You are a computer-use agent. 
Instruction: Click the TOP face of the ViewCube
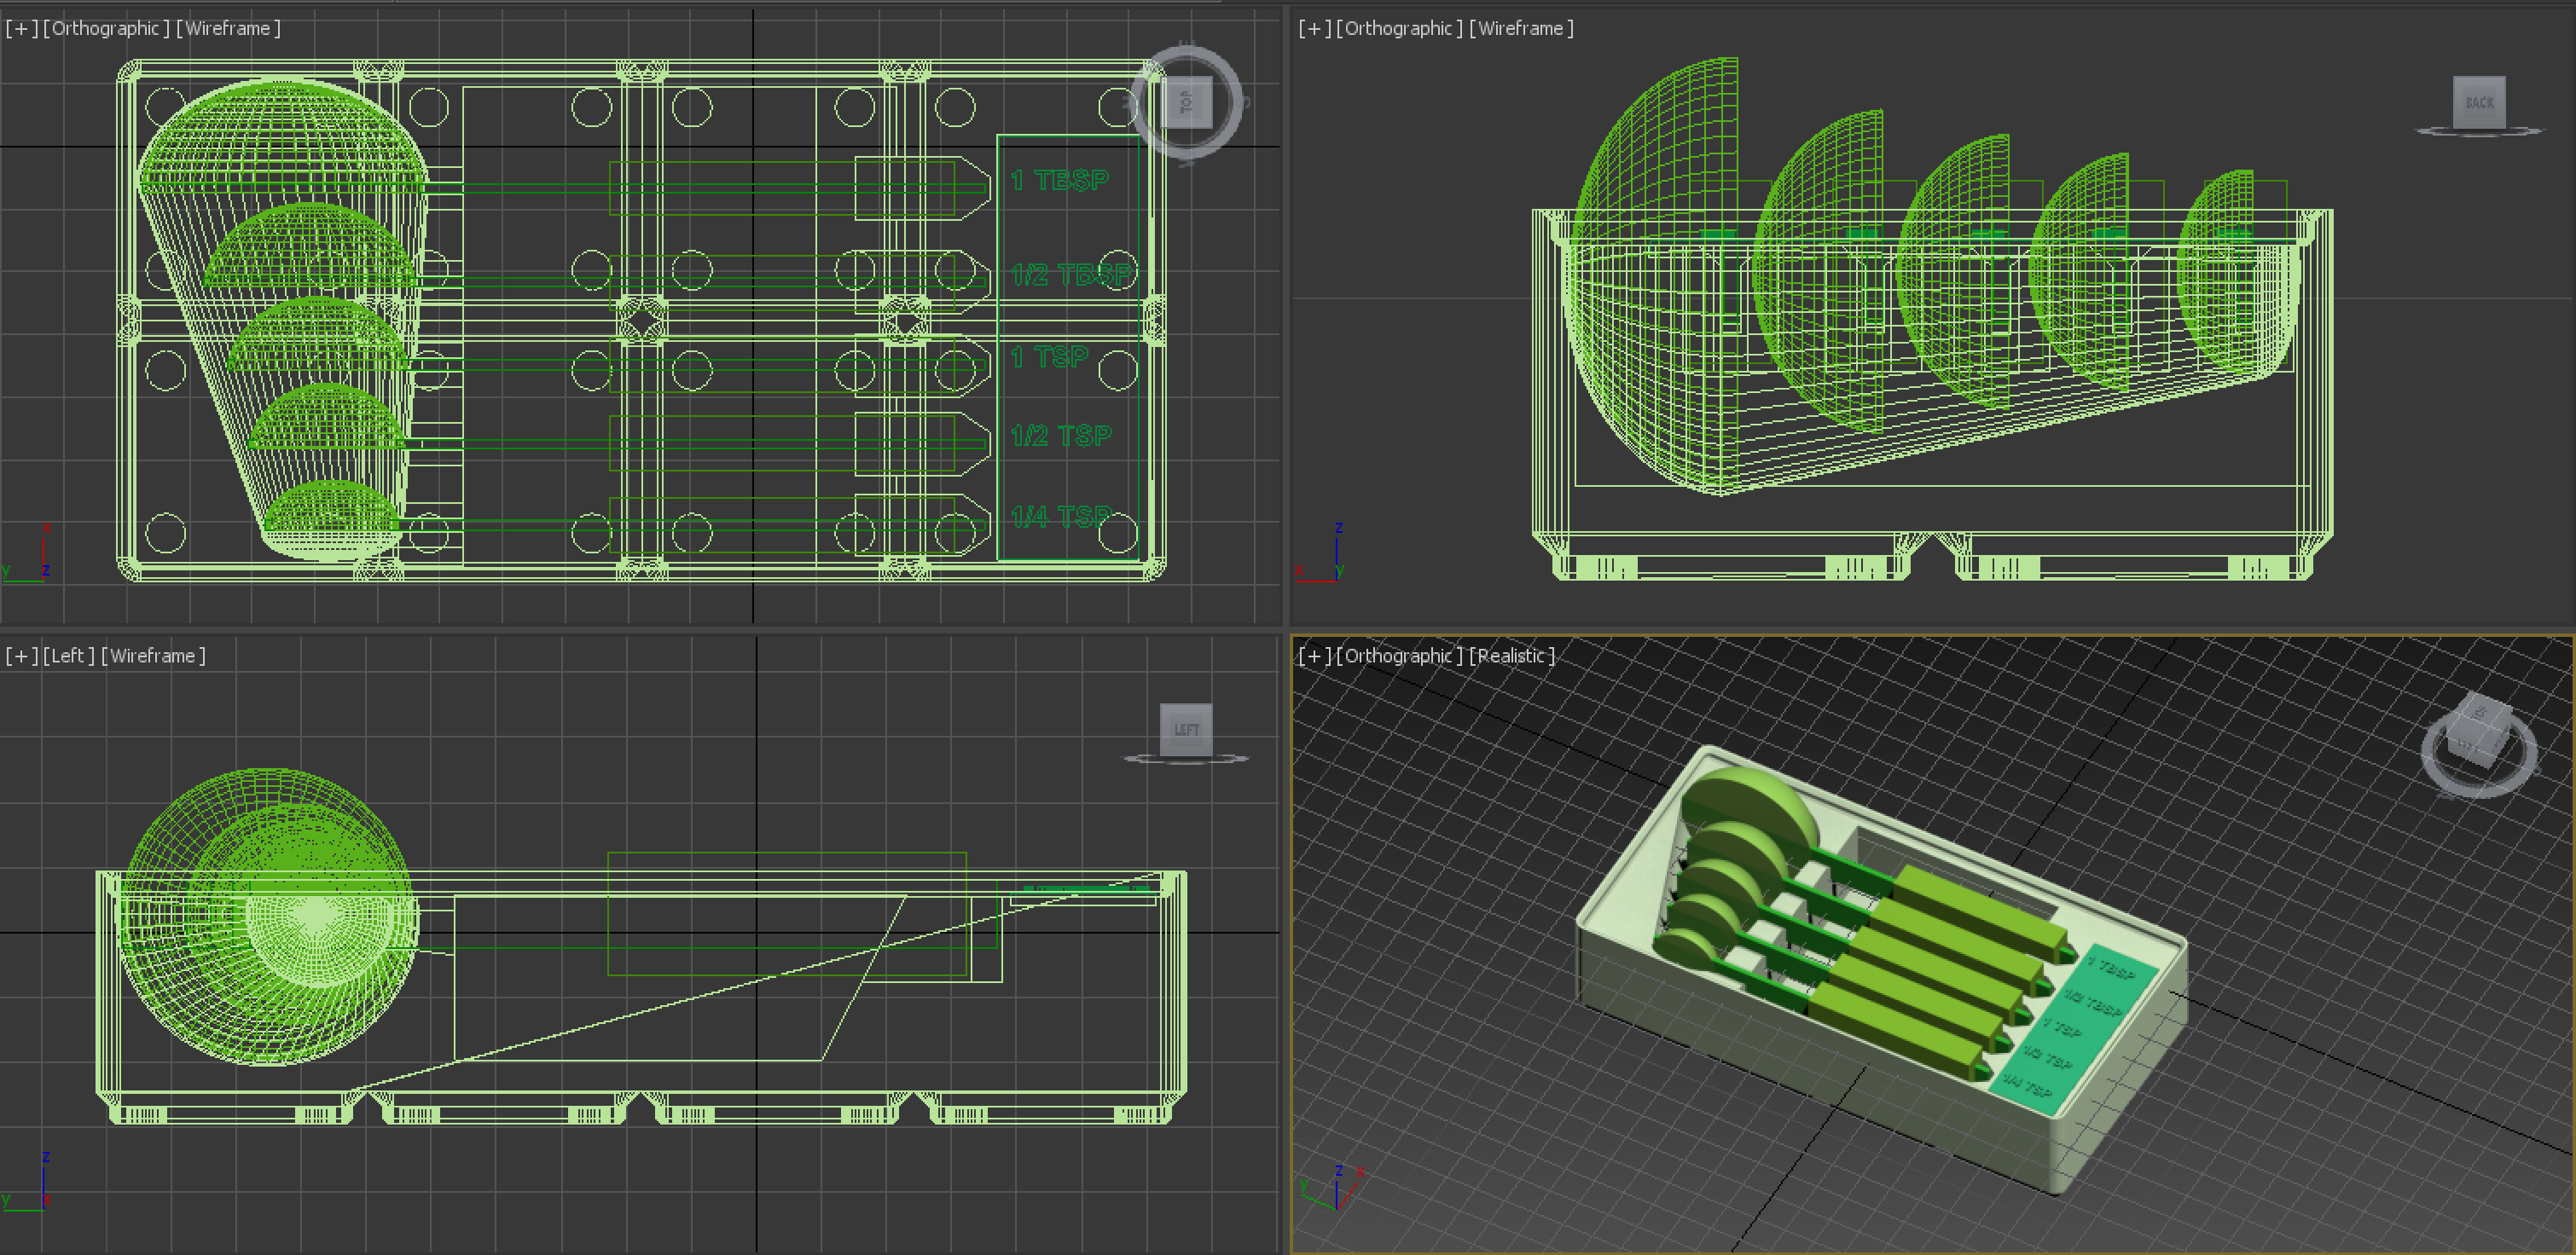(x=1187, y=103)
